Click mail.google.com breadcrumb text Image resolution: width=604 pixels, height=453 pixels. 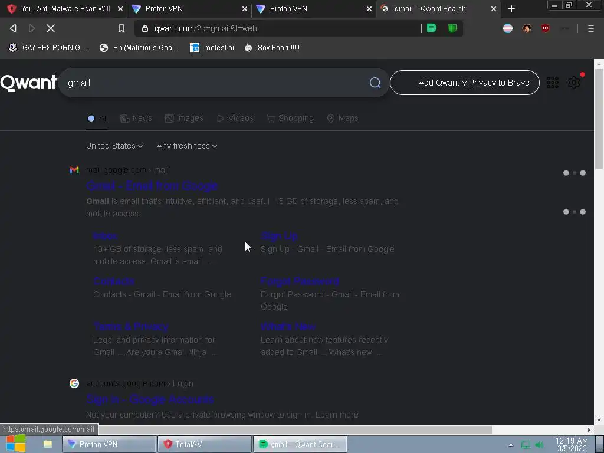pyautogui.click(x=116, y=170)
